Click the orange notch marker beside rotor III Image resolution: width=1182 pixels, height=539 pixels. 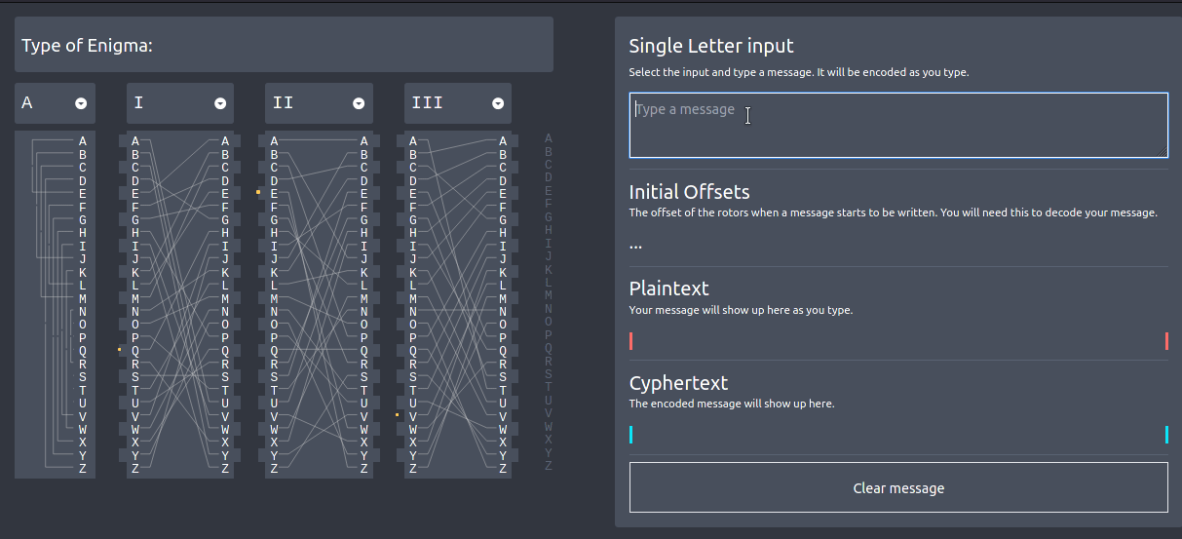tap(397, 415)
